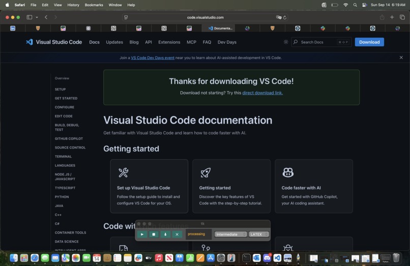Open the Docs navigation item

pos(95,42)
